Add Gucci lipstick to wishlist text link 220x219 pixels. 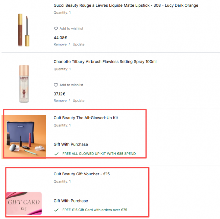[x=71, y=28]
